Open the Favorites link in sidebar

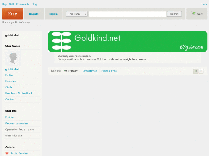coord(11,81)
